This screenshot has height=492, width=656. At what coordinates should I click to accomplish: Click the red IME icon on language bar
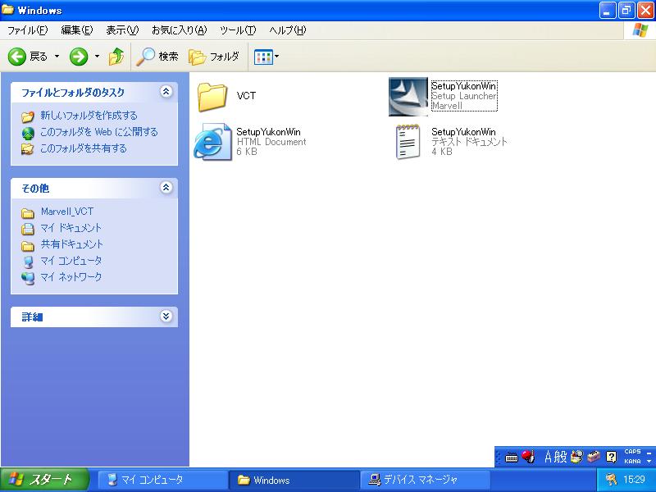pyautogui.click(x=528, y=457)
